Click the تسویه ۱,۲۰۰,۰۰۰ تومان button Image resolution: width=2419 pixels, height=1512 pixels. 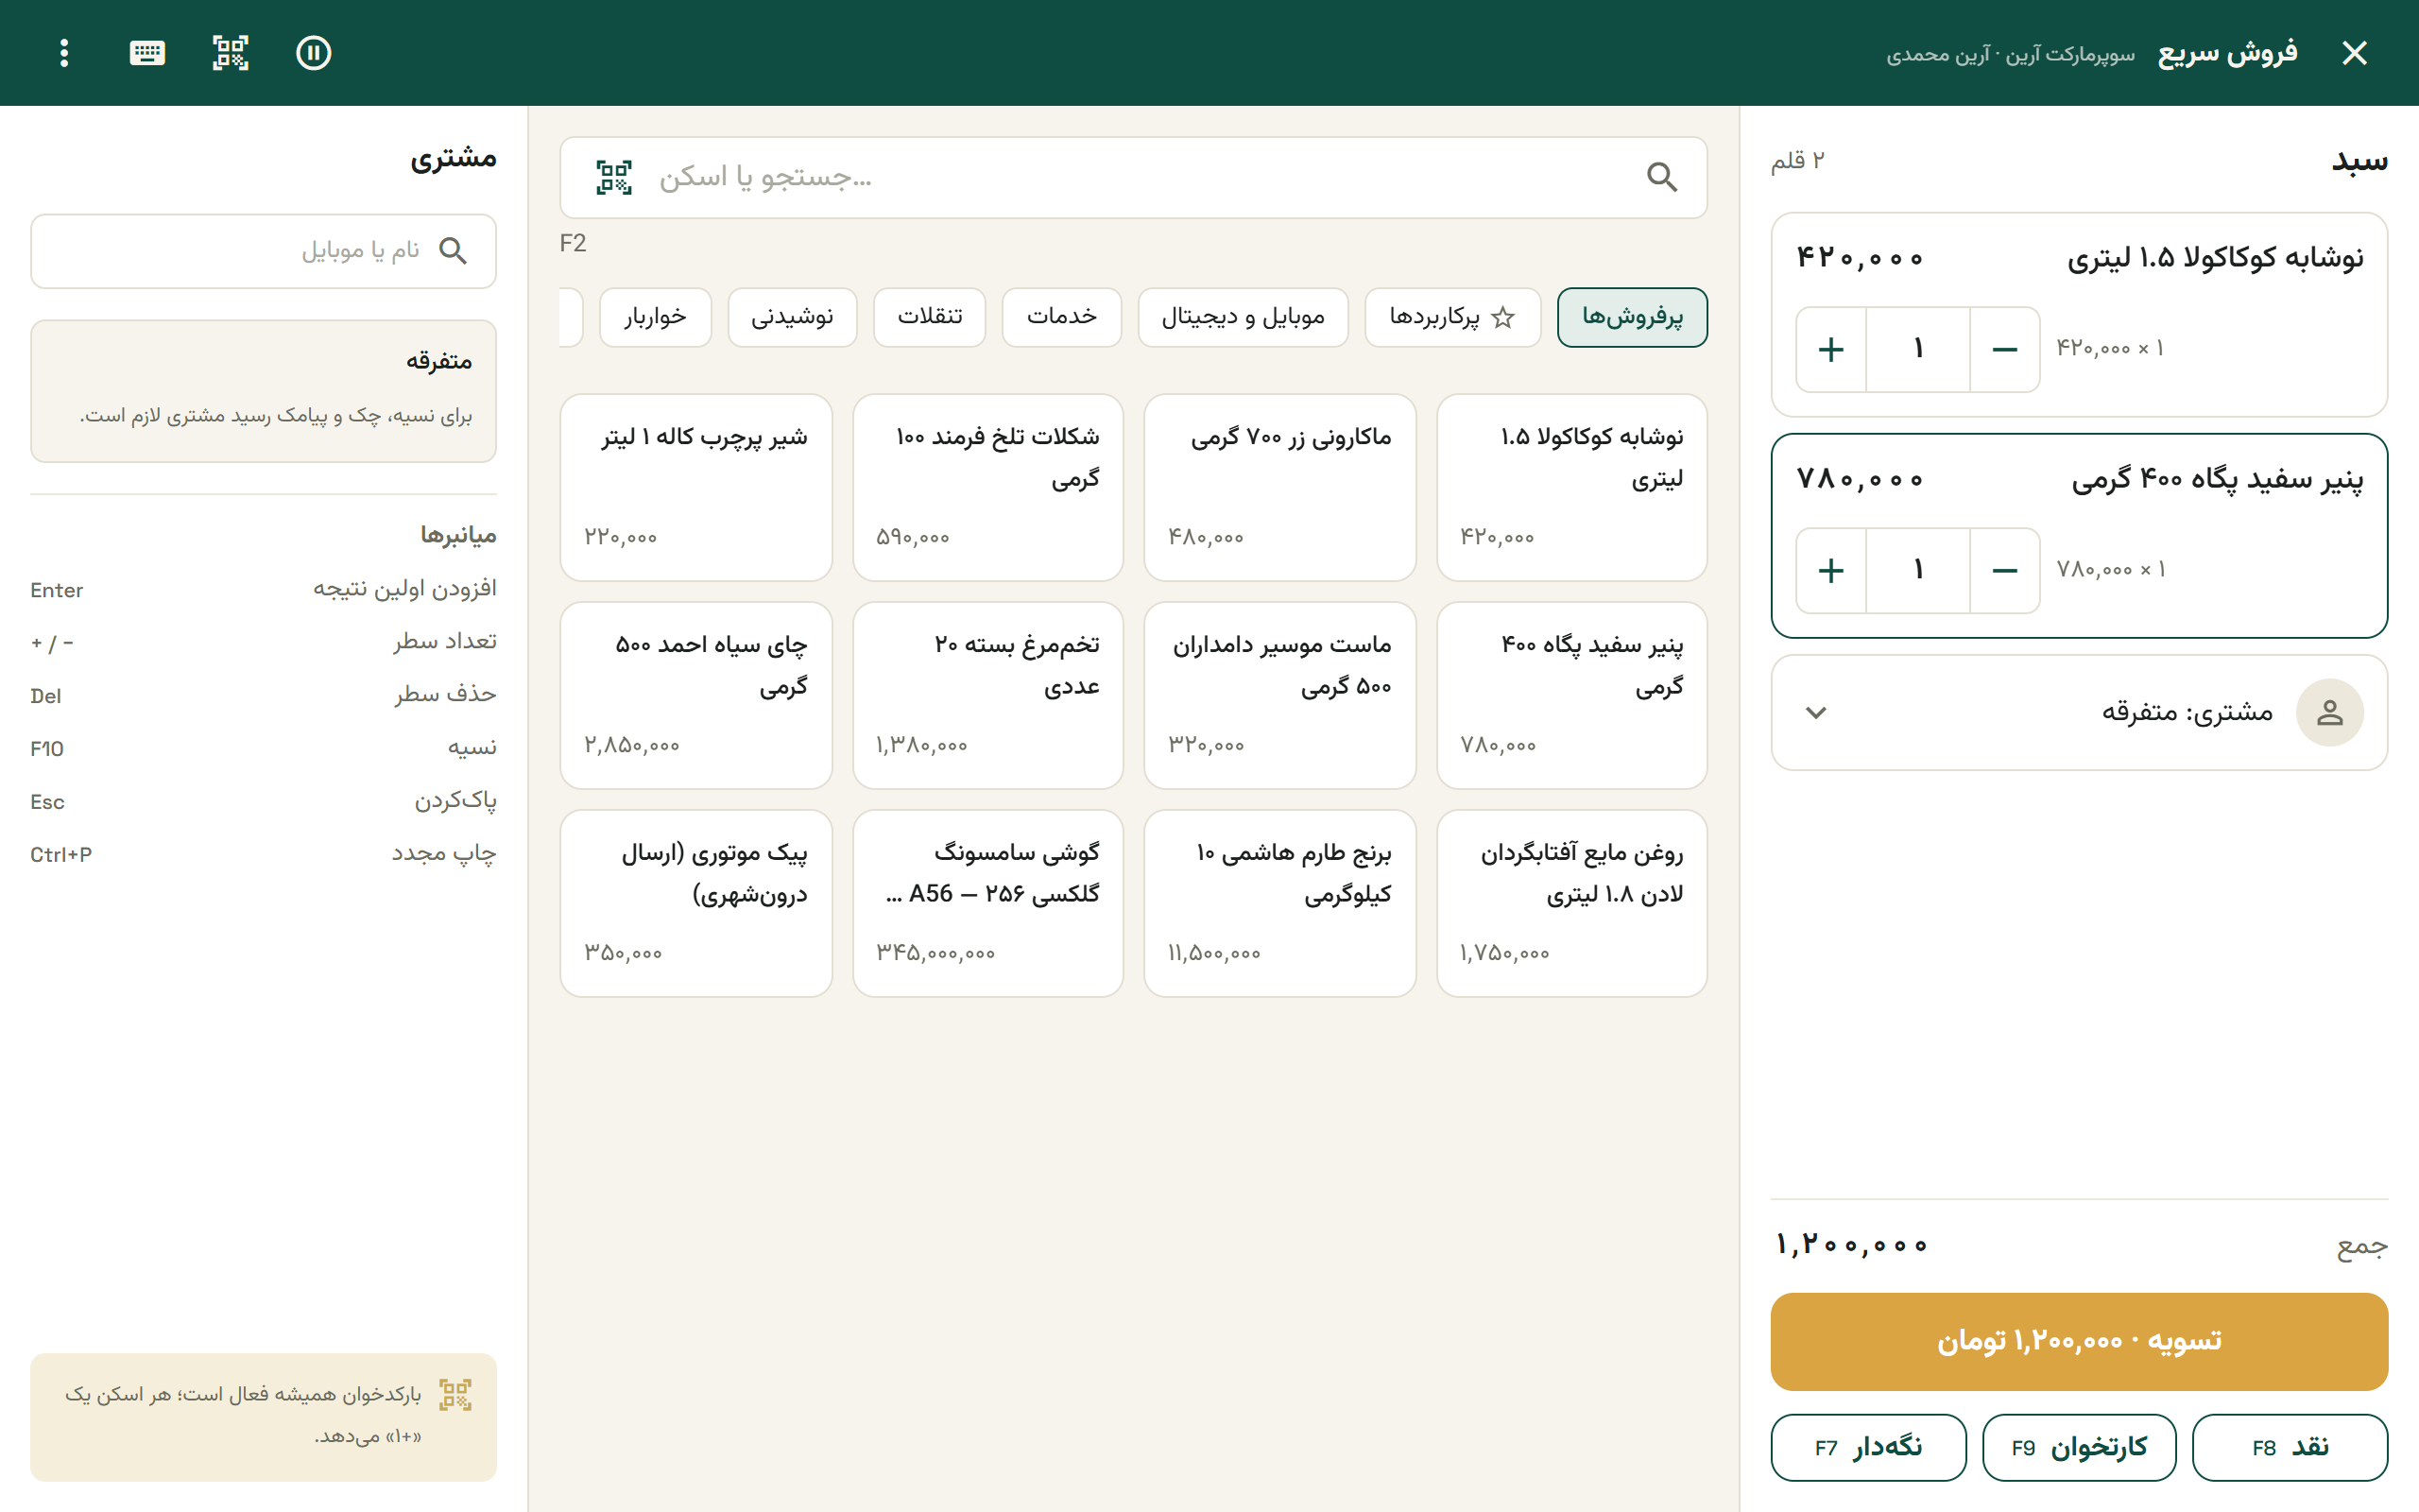pos(2078,1341)
